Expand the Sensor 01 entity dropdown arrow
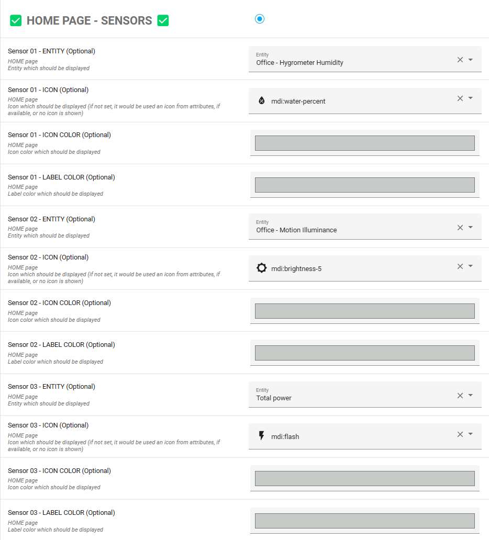The height and width of the screenshot is (540, 489). (471, 60)
